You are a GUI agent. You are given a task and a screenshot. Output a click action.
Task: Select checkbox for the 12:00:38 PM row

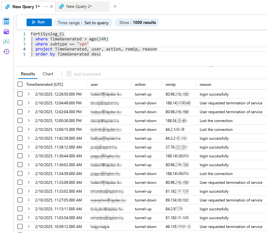(x=20, y=120)
